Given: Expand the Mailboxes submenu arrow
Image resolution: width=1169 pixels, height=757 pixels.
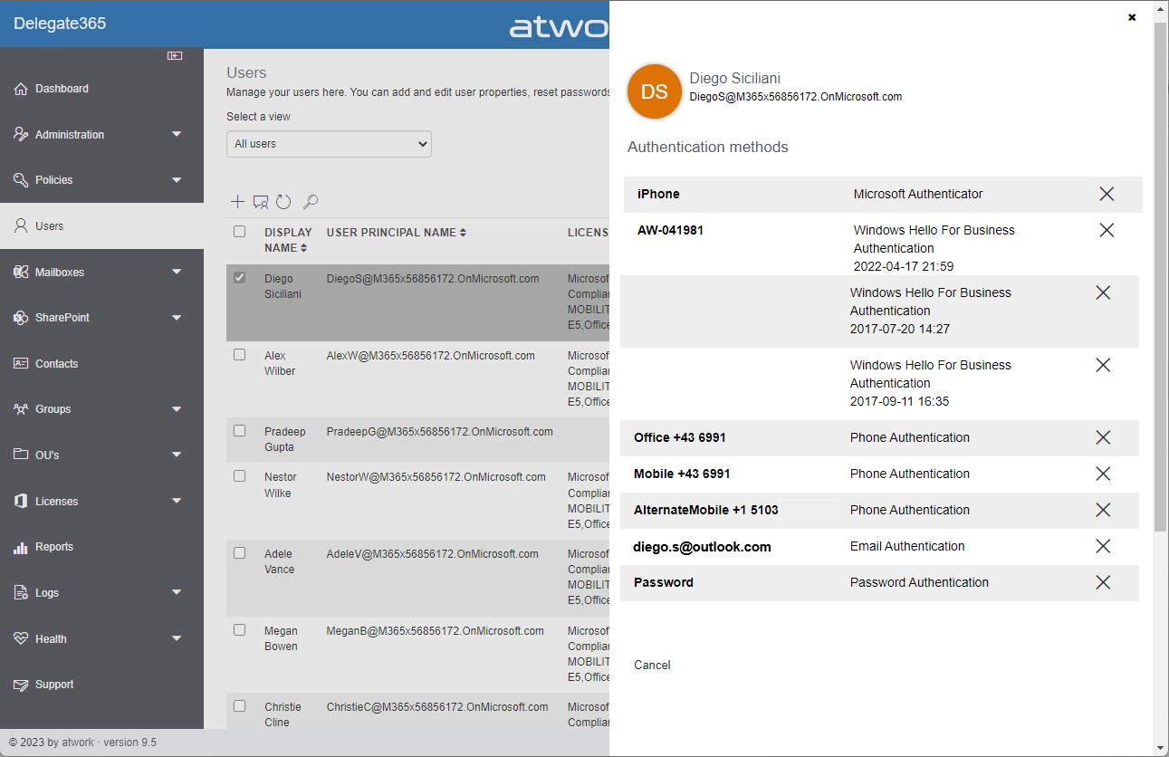Looking at the screenshot, I should 177,272.
